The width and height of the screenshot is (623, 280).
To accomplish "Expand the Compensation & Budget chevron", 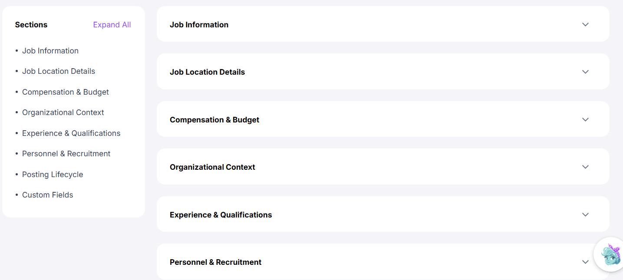I will click(x=585, y=119).
